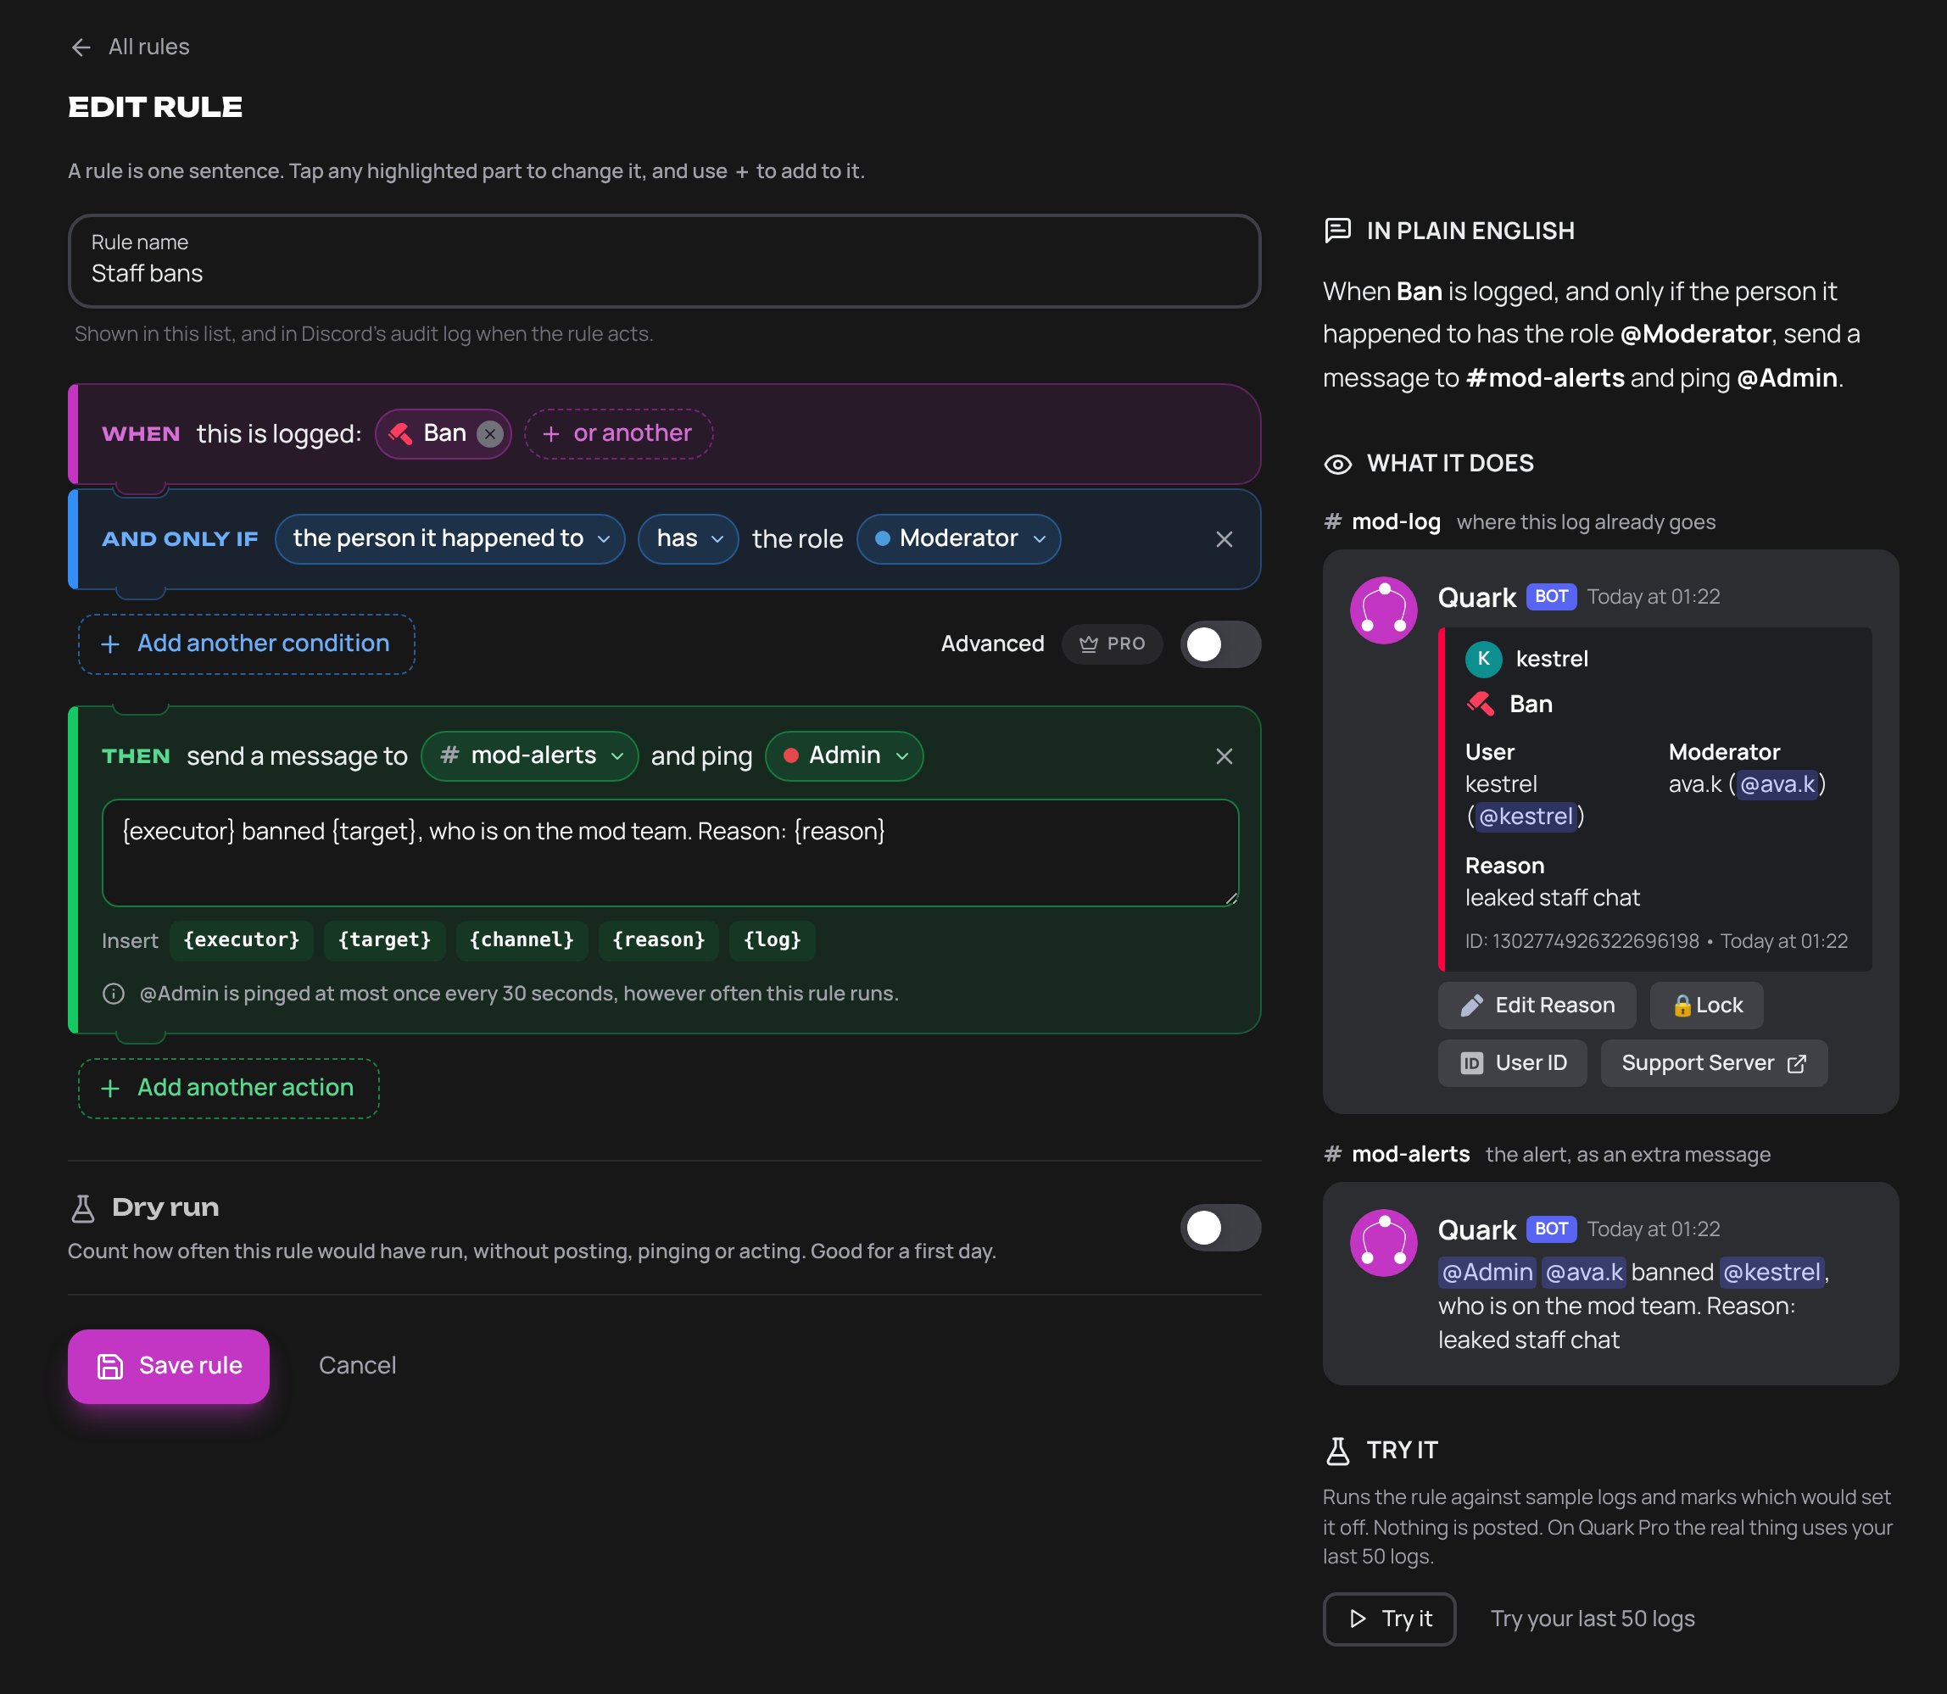Save the rule
The height and width of the screenshot is (1694, 1947).
click(x=168, y=1366)
